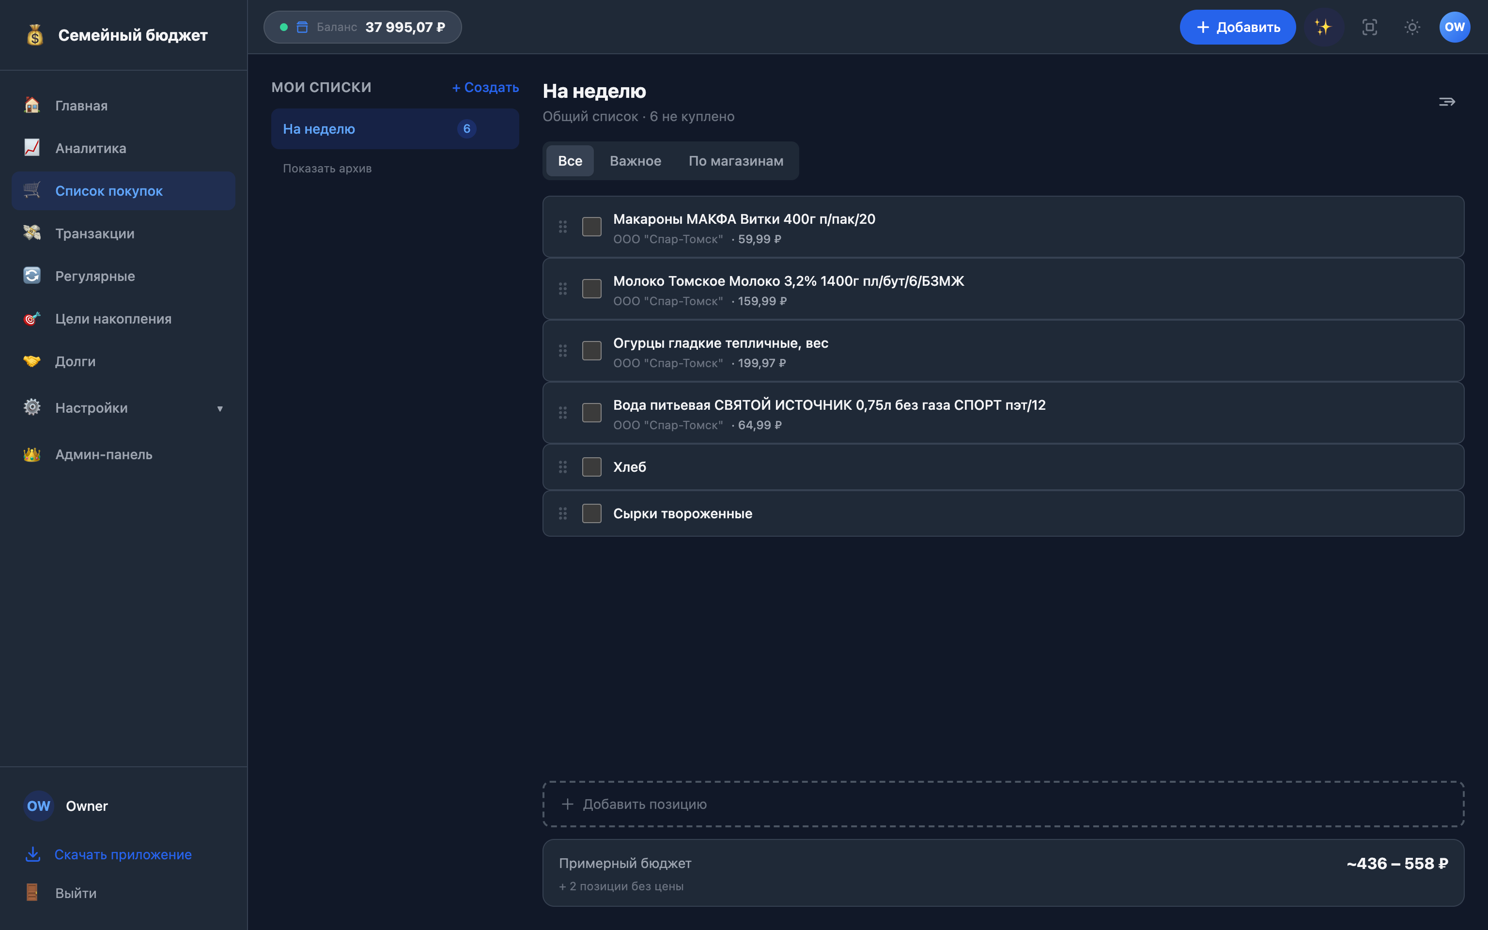Viewport: 1488px width, 930px height.
Task: Click the Примерный бюджет summary card
Action: (x=1003, y=873)
